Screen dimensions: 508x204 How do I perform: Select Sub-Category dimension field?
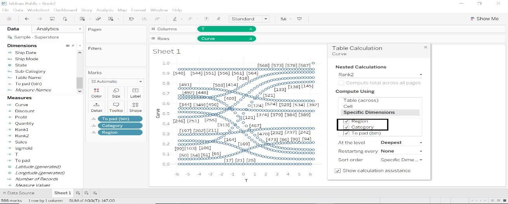point(30,71)
